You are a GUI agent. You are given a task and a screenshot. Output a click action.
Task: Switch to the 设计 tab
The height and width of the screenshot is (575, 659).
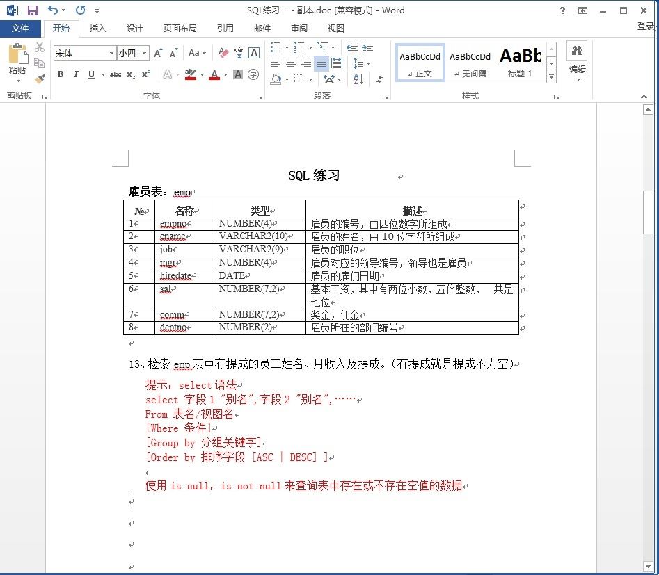click(134, 28)
